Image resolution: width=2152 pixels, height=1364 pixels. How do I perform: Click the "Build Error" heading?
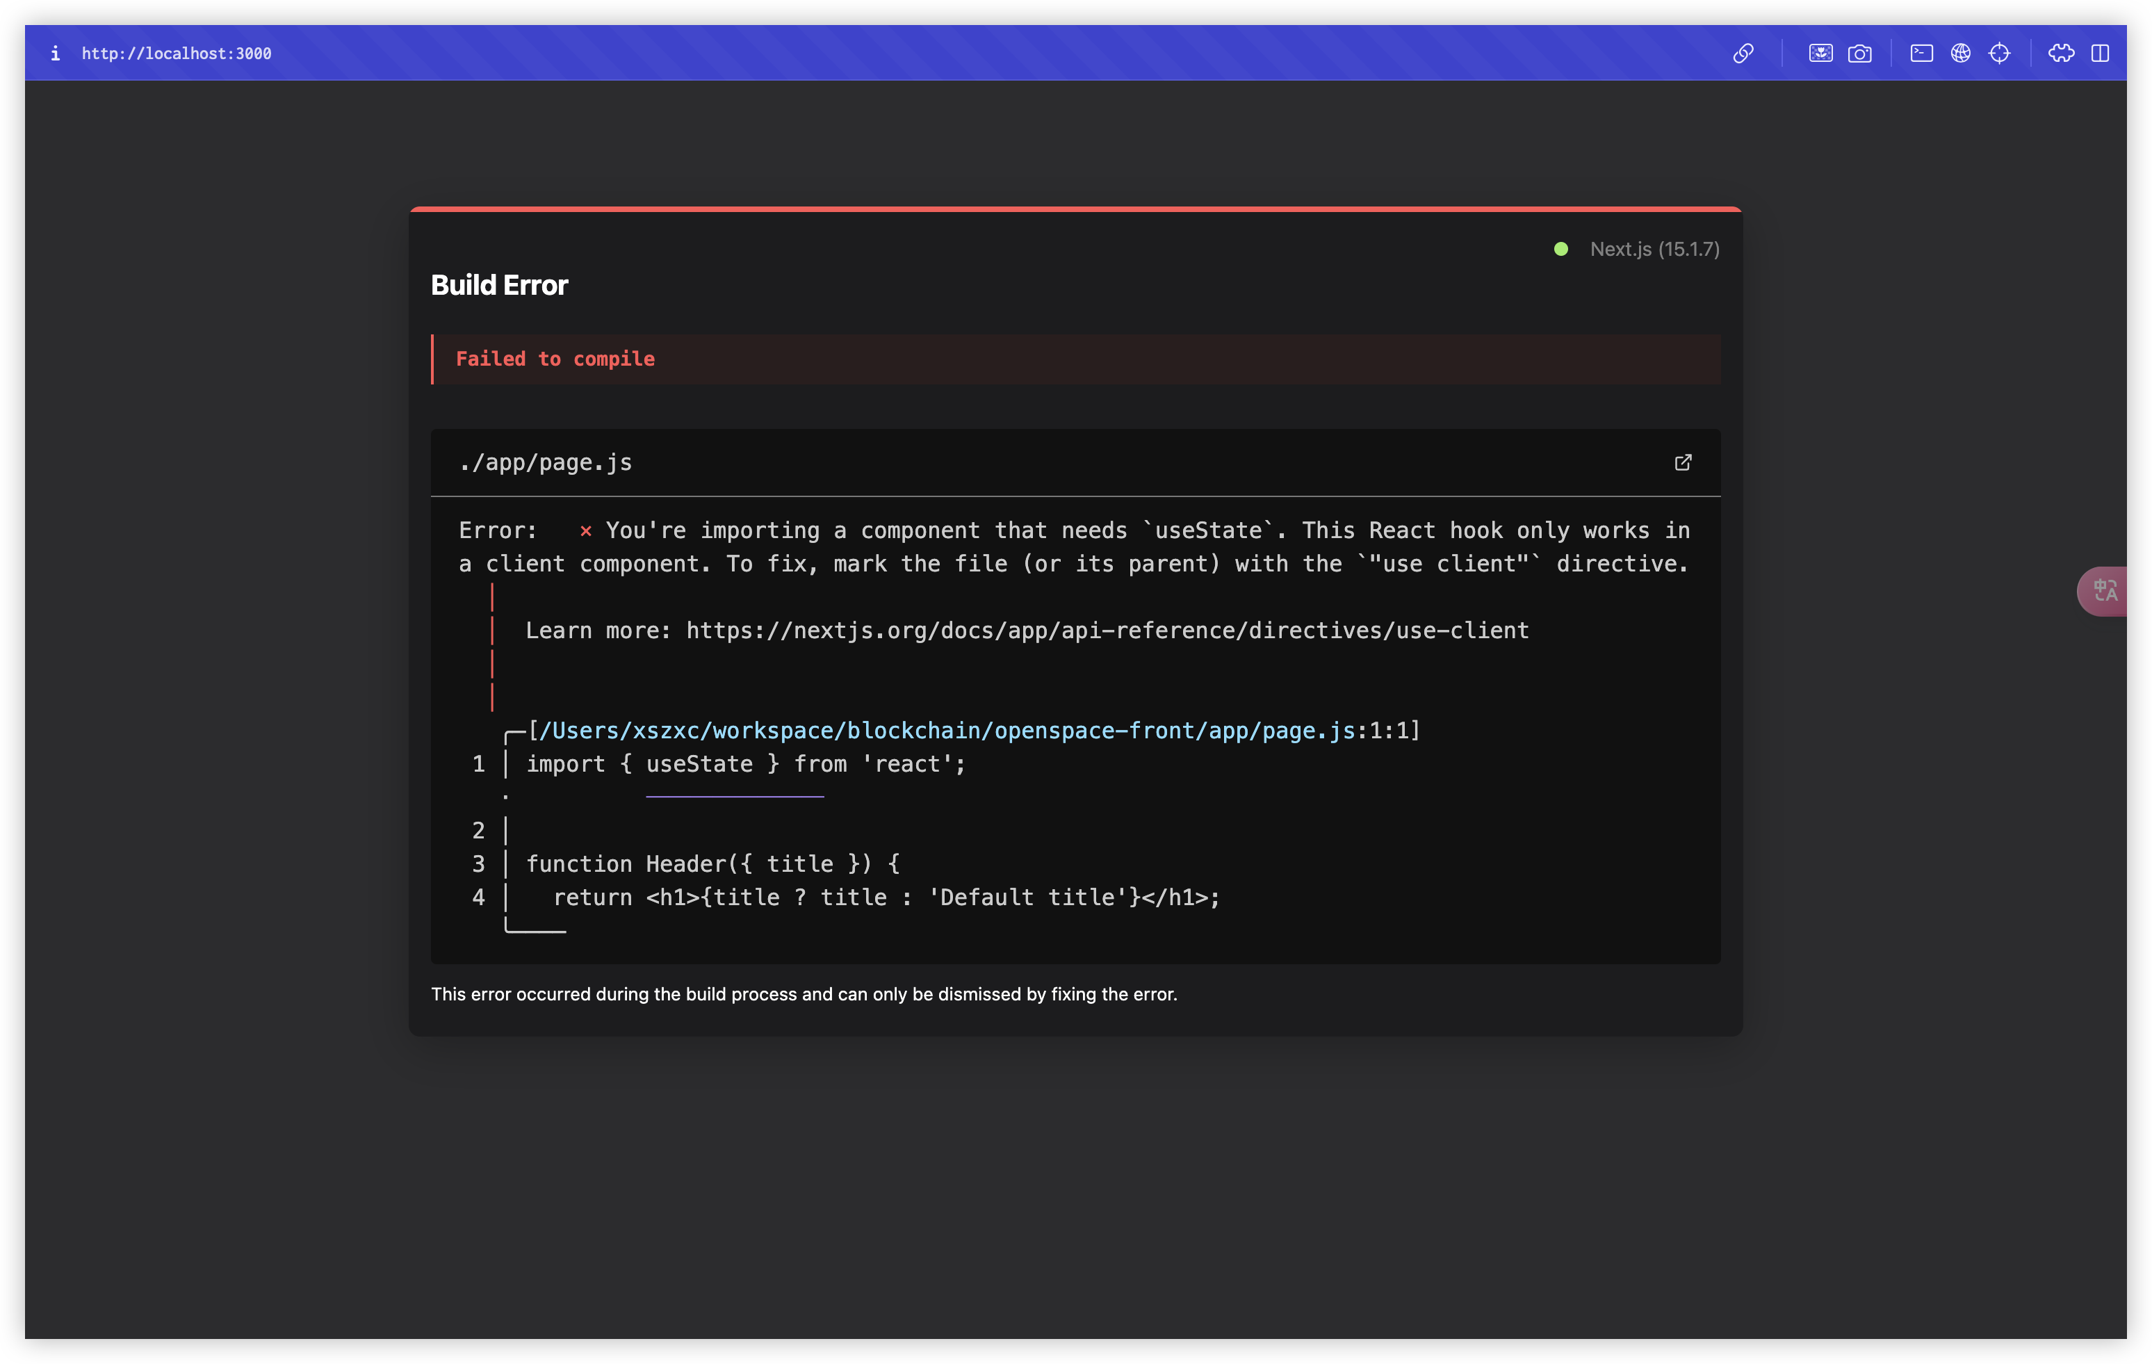[x=498, y=285]
